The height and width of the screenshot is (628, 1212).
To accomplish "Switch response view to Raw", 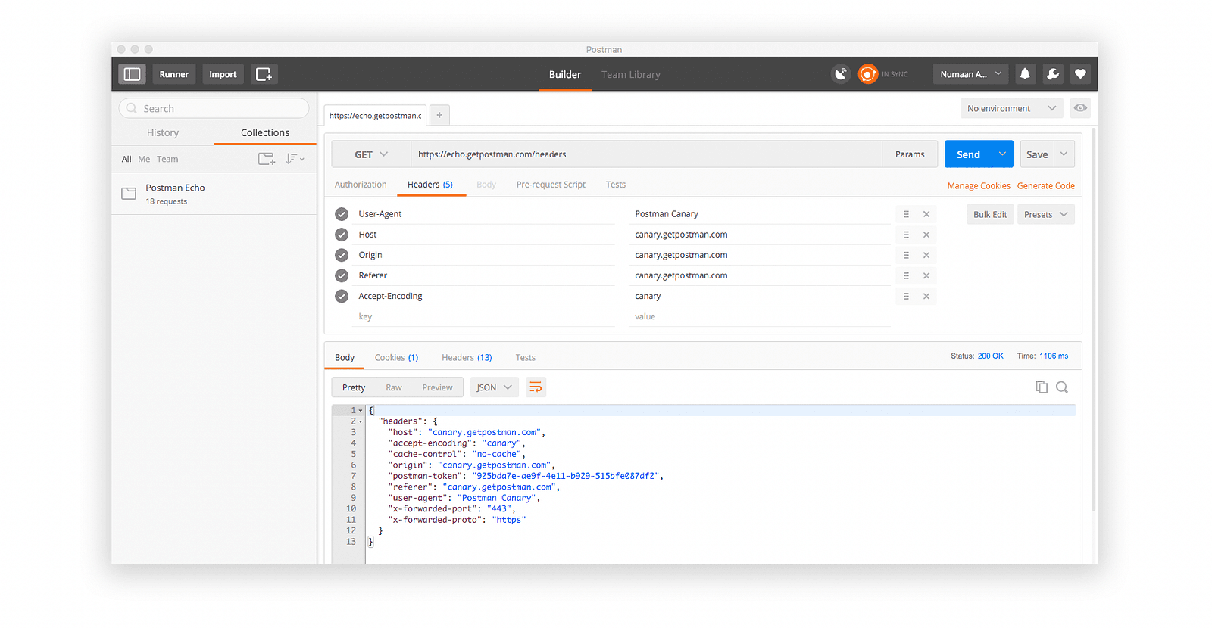I will [394, 387].
